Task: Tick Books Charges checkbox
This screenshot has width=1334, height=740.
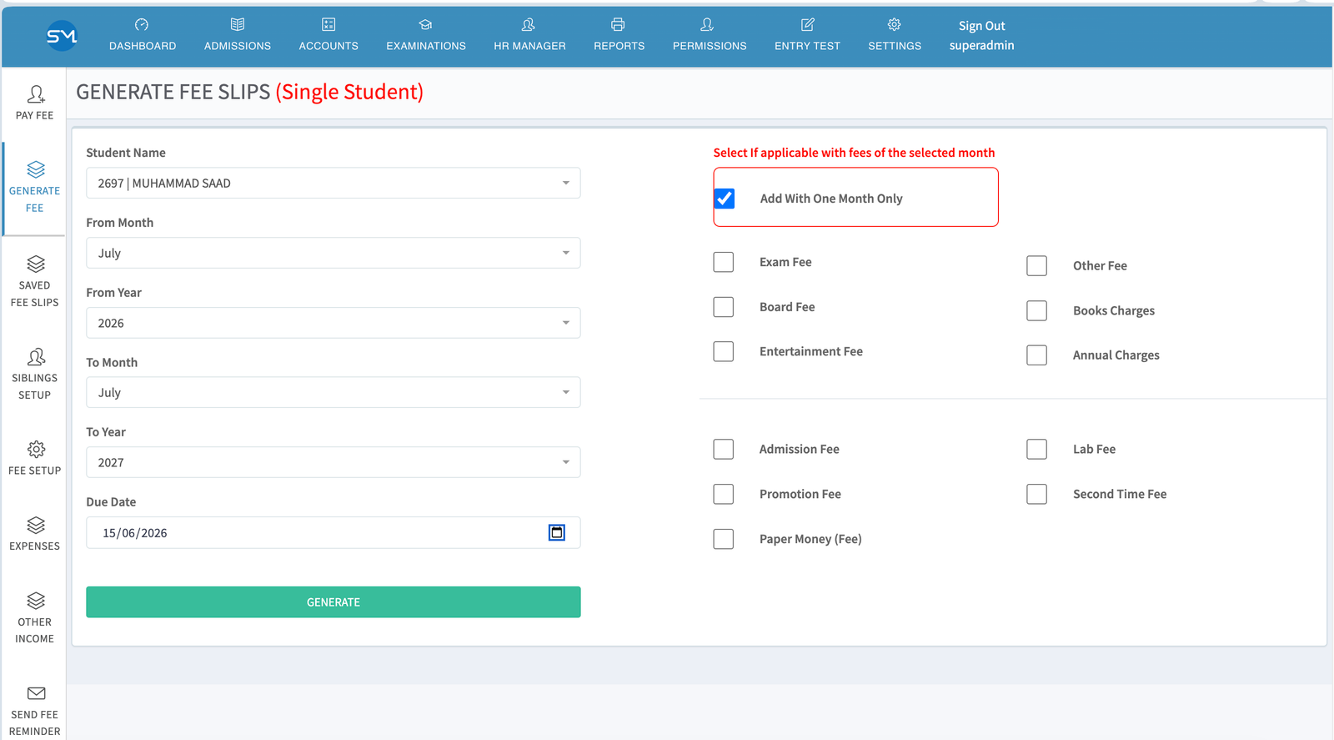Action: (1037, 310)
